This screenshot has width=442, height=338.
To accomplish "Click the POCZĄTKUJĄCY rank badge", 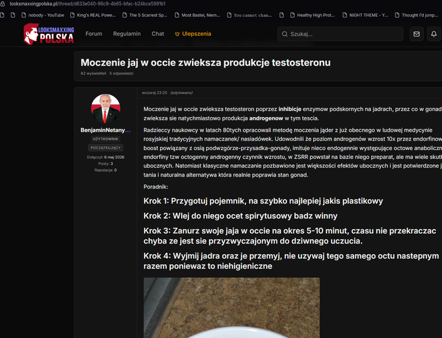I will (105, 148).
